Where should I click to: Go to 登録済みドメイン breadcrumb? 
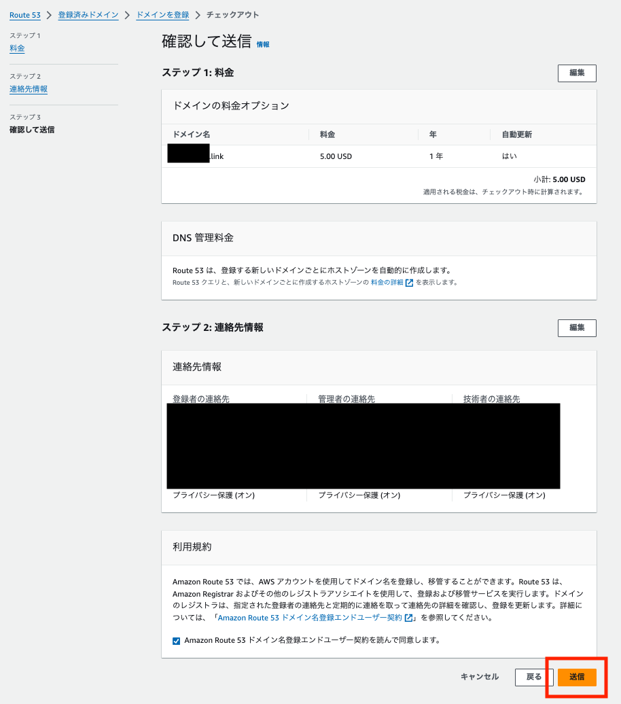88,15
